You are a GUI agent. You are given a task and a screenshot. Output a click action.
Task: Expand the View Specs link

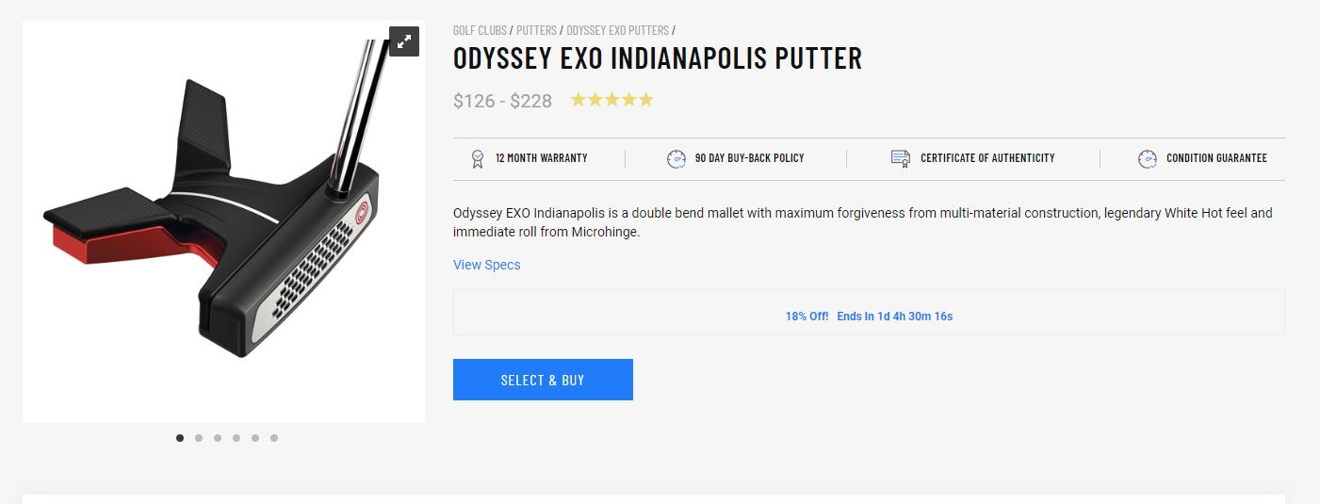(486, 265)
